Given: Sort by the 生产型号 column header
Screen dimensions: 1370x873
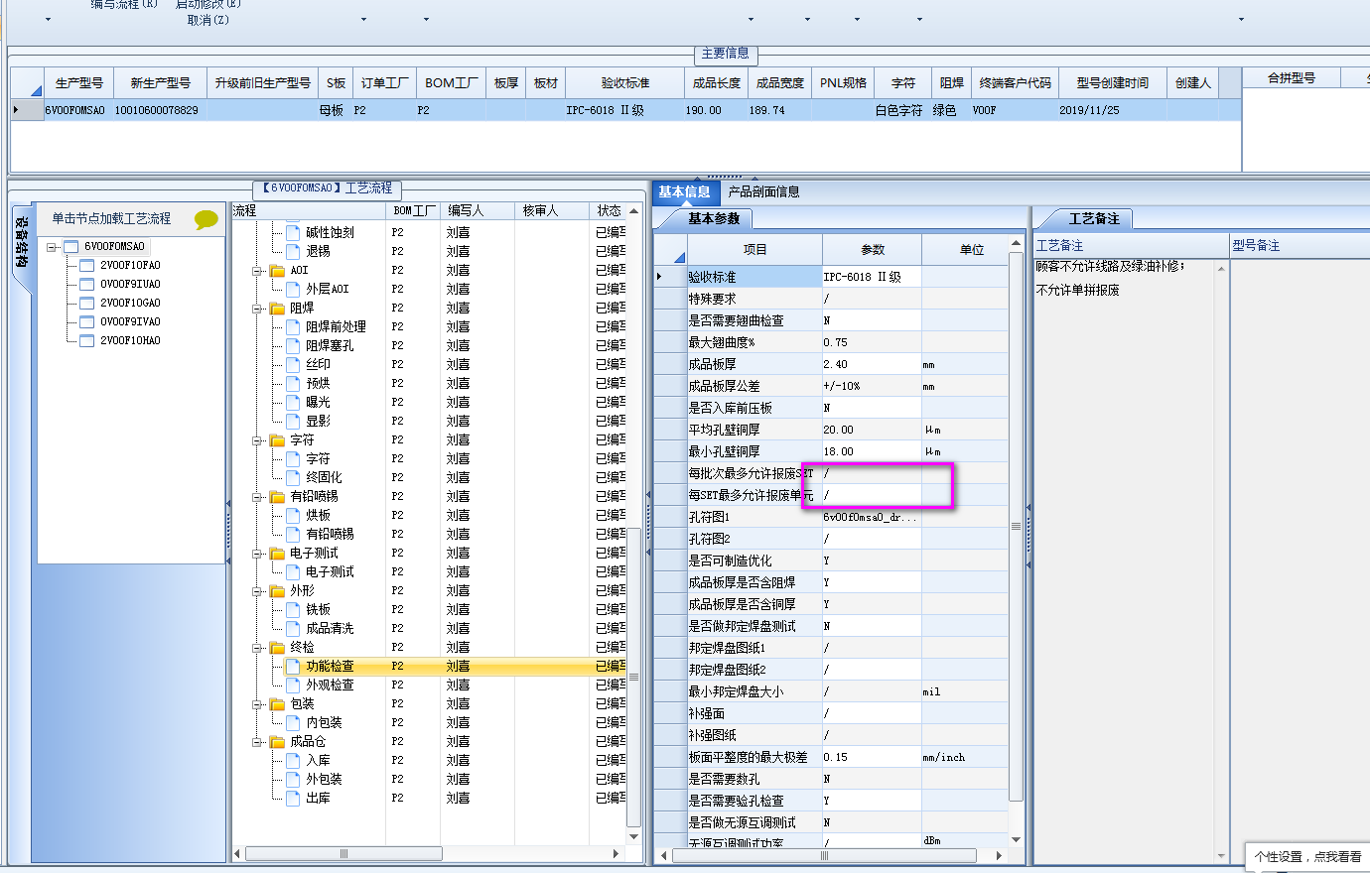Looking at the screenshot, I should pyautogui.click(x=79, y=83).
